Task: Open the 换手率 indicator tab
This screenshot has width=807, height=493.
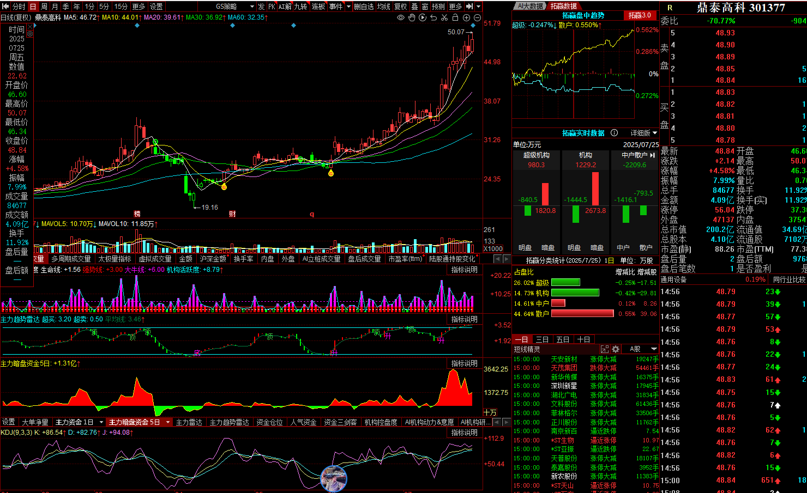Action: click(243, 259)
